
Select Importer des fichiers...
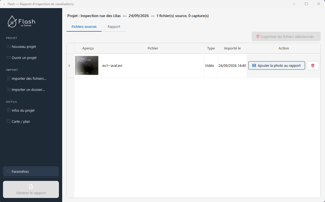(x=31, y=79)
